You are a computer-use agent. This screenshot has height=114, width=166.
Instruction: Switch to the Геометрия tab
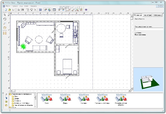[x=147, y=16]
